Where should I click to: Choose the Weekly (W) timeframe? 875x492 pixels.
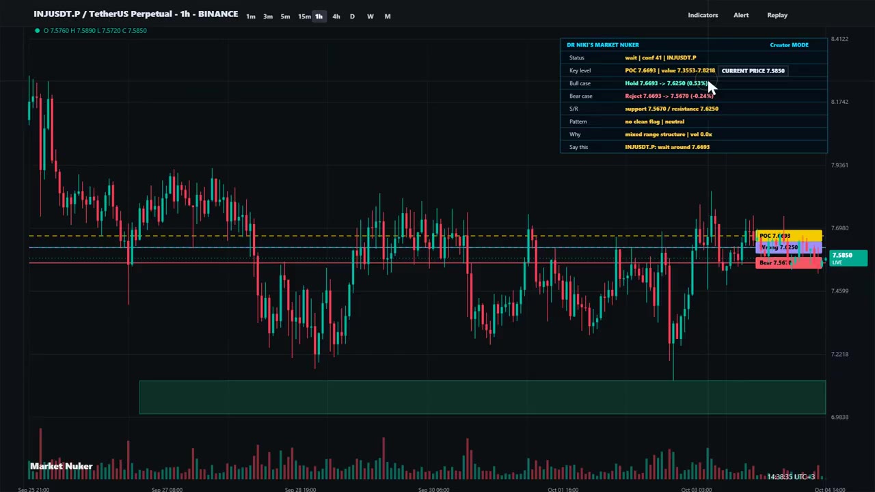(x=370, y=16)
